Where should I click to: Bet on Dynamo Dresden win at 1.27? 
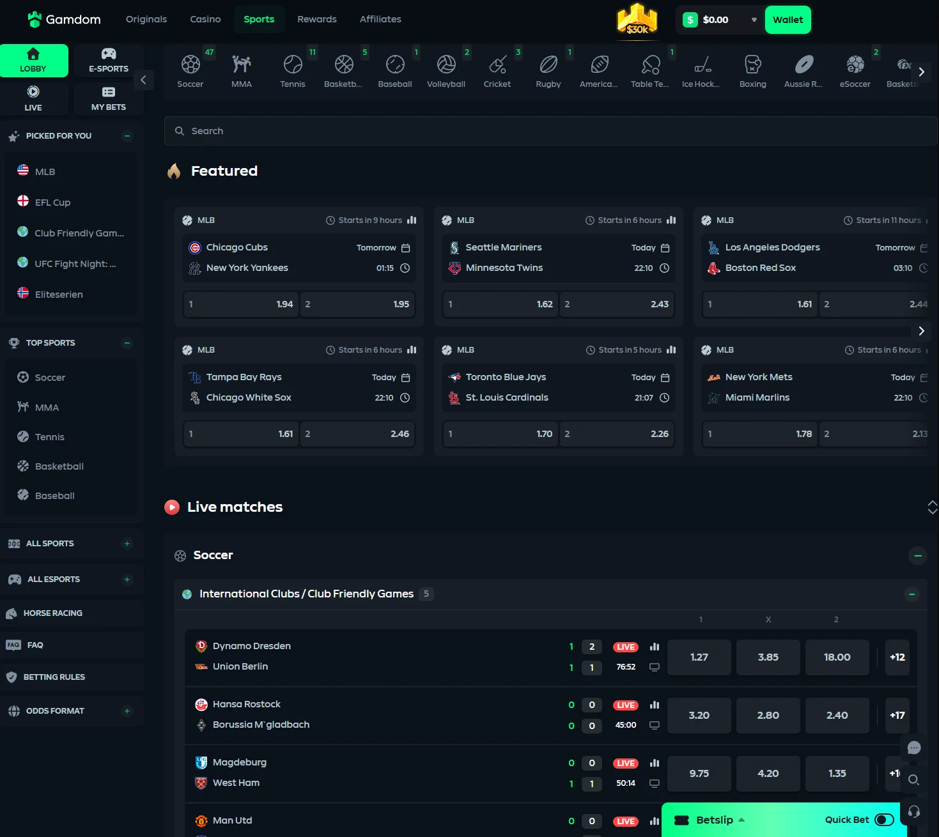tap(699, 657)
